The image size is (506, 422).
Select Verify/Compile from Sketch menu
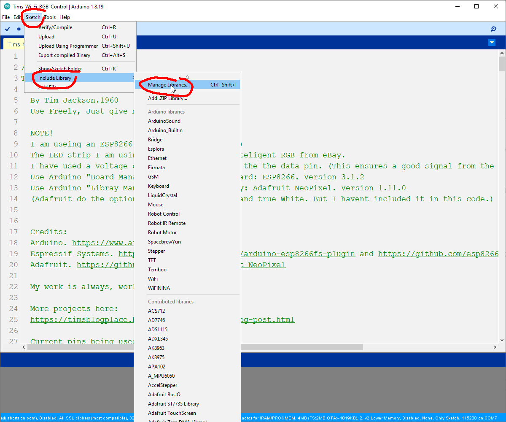click(80, 27)
